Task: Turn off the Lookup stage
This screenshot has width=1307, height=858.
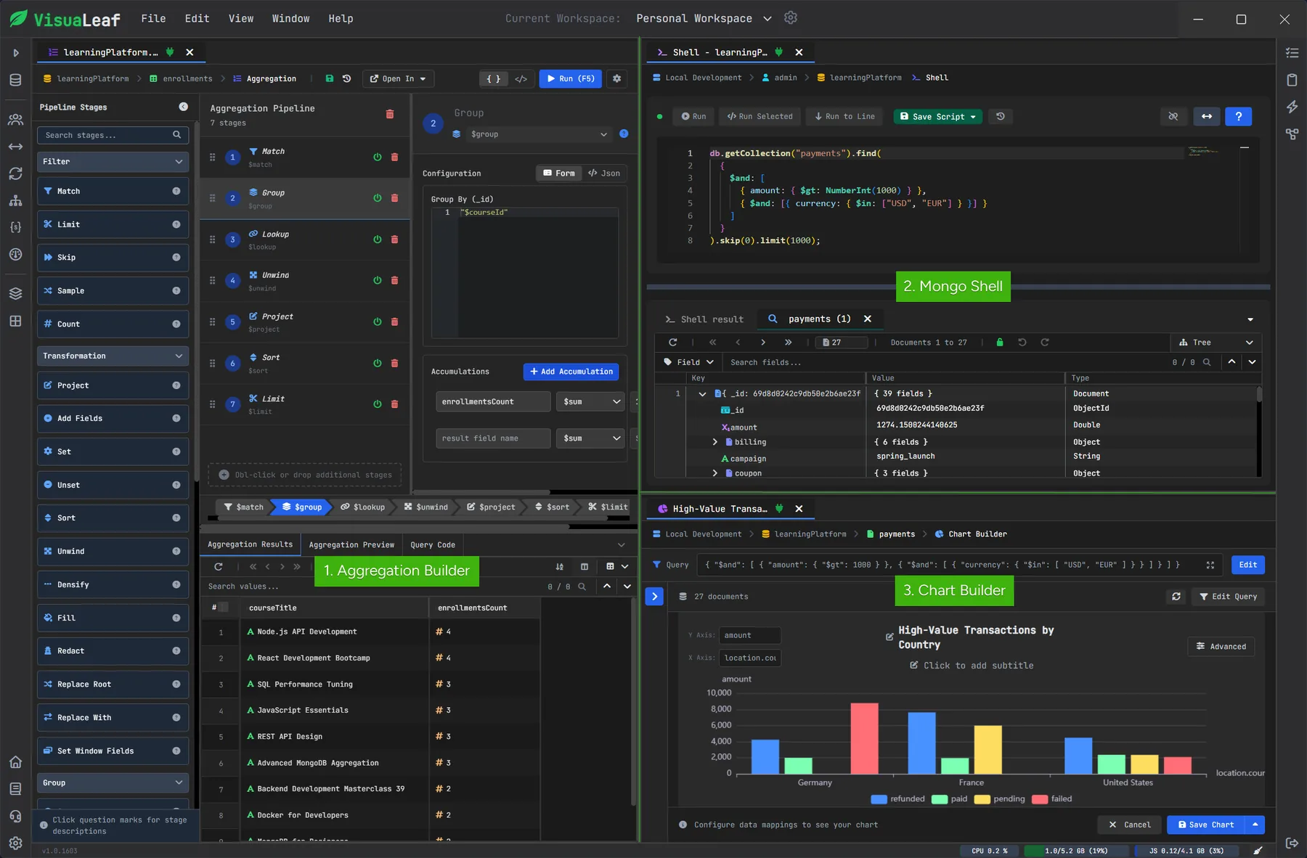Action: pos(378,240)
